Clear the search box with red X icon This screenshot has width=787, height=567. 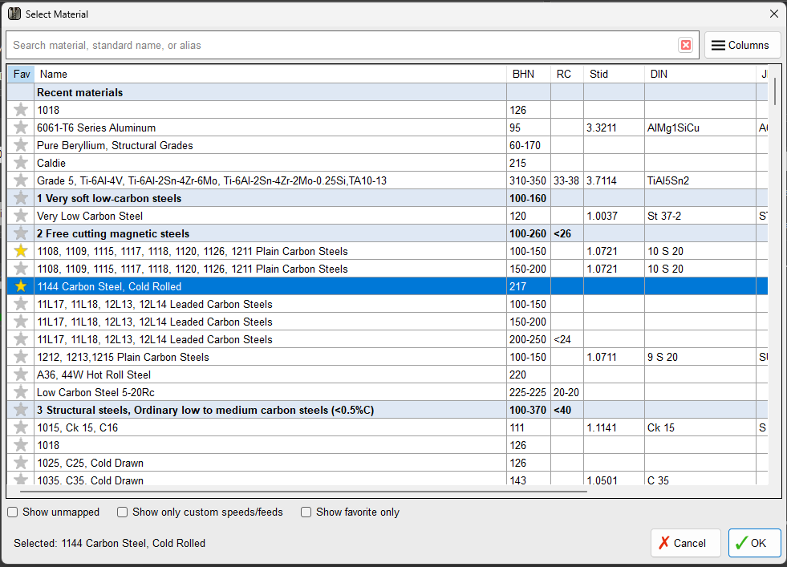coord(686,45)
